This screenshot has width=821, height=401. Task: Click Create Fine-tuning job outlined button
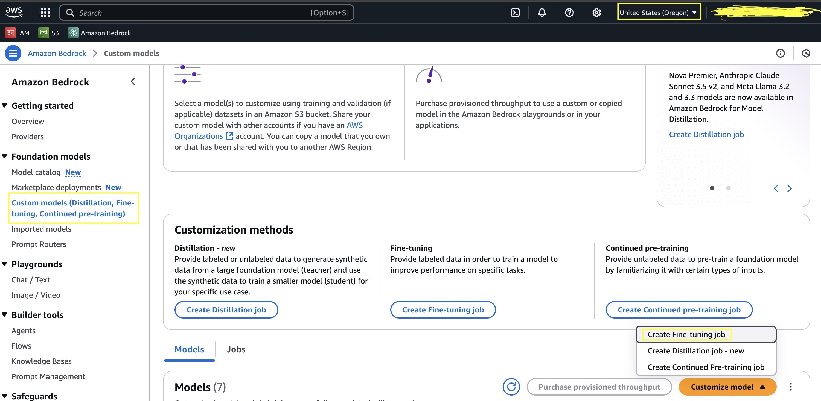tap(443, 310)
